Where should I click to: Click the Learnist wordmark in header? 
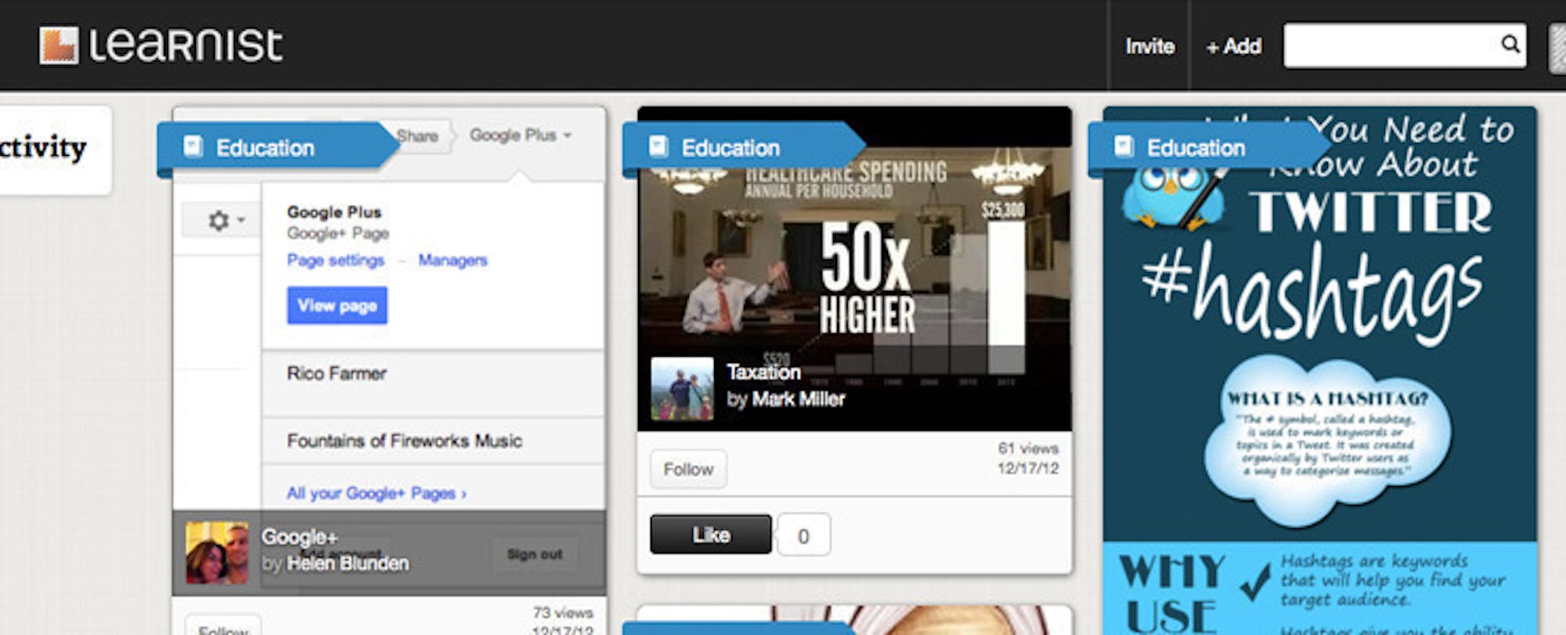tap(186, 45)
